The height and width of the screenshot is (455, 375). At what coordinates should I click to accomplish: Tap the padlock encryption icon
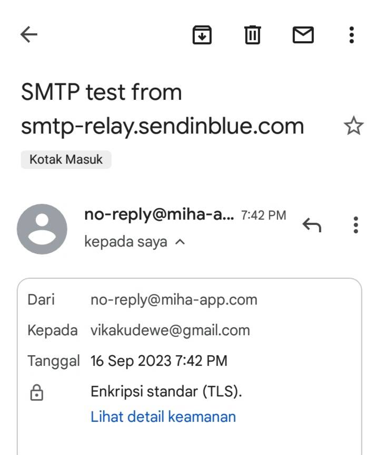click(x=36, y=392)
